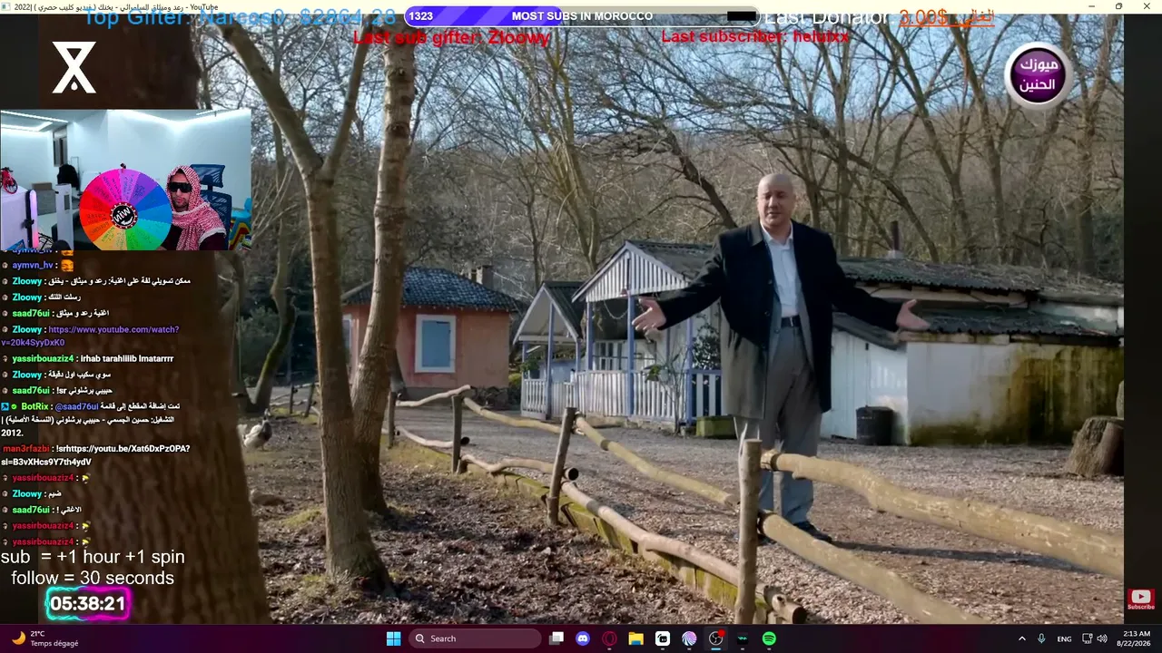Open Zloowy's youtube.com/watch link in chat
The image size is (1162, 653).
(x=91, y=336)
